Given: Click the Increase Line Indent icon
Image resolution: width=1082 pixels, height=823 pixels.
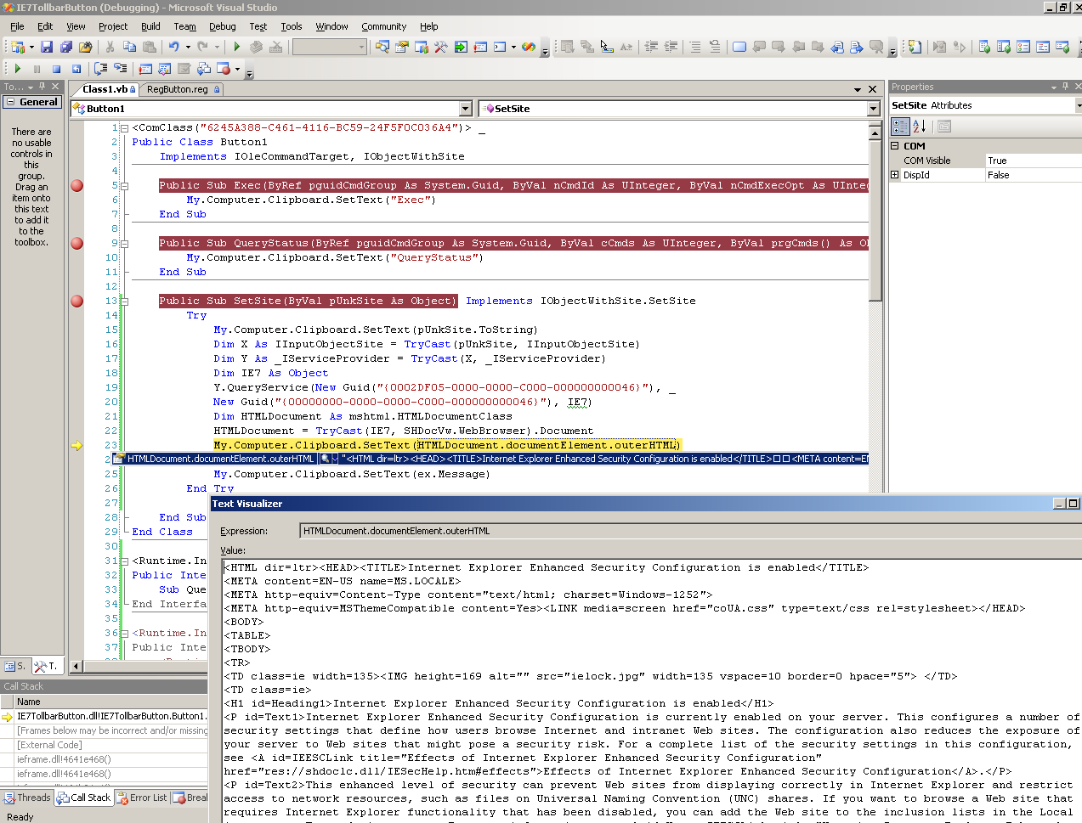Looking at the screenshot, I should [671, 47].
